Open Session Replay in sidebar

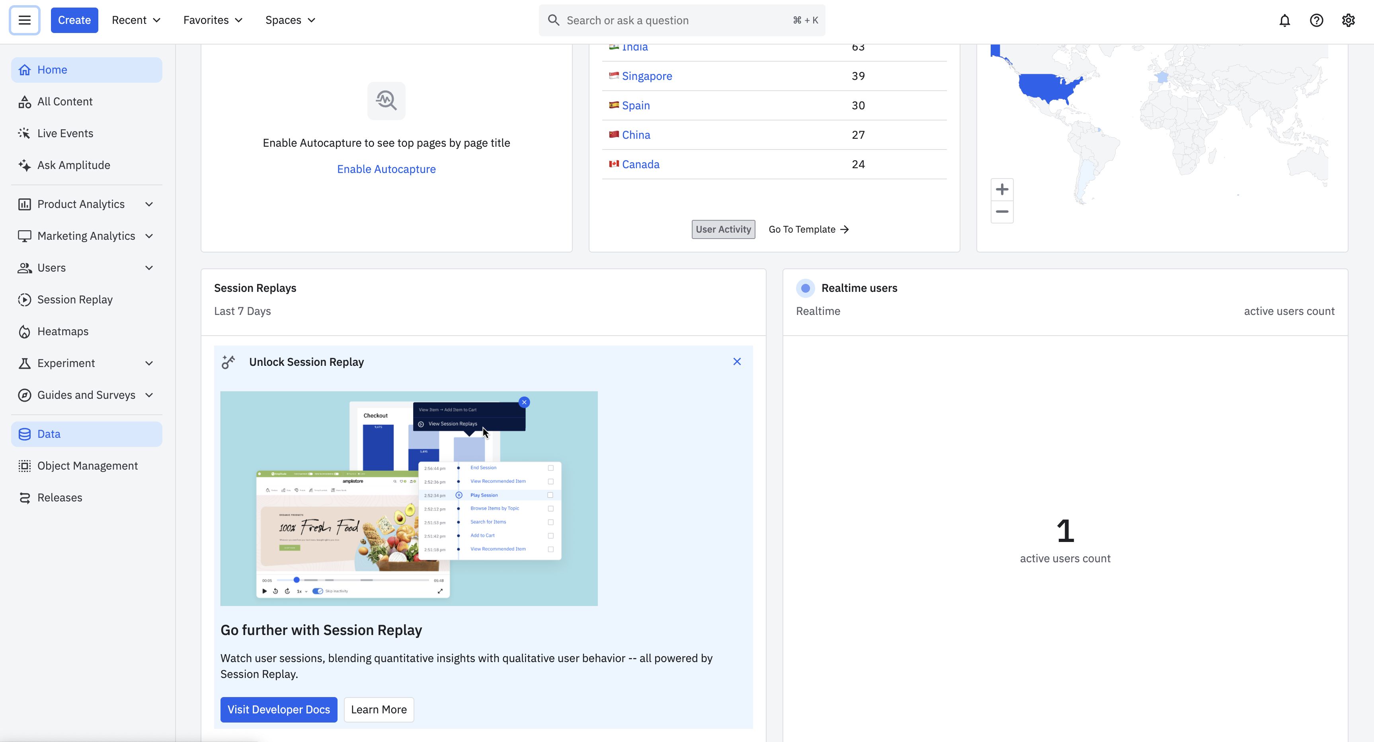click(75, 299)
